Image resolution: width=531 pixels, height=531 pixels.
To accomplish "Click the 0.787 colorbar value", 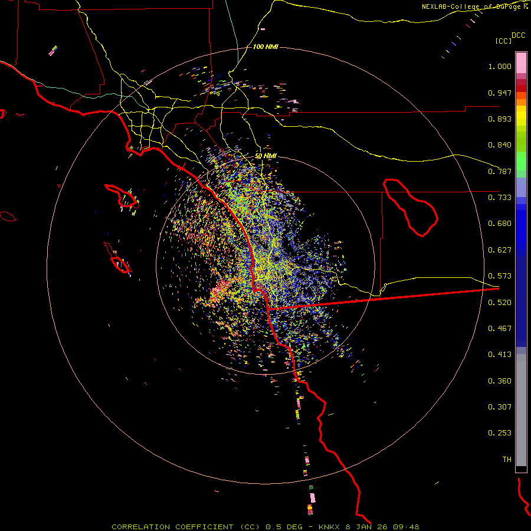I will tap(500, 171).
